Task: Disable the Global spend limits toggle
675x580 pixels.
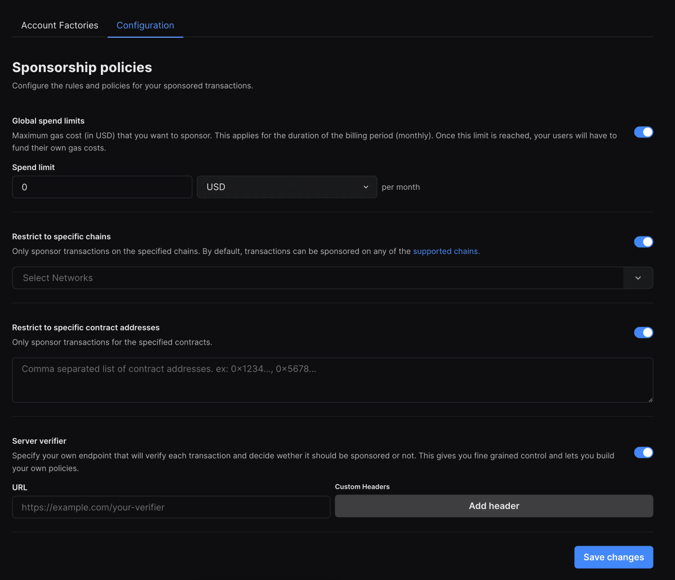Action: coord(643,132)
